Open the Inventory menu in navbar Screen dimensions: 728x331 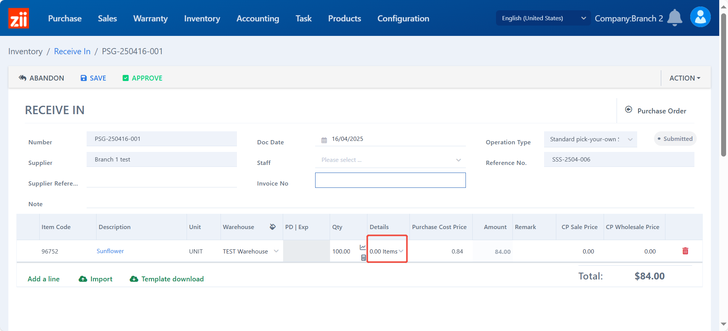coord(202,18)
